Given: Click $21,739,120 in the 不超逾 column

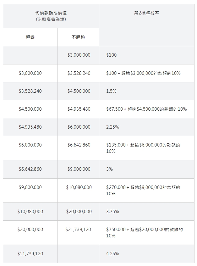Looking at the screenshot, I should (x=78, y=230).
